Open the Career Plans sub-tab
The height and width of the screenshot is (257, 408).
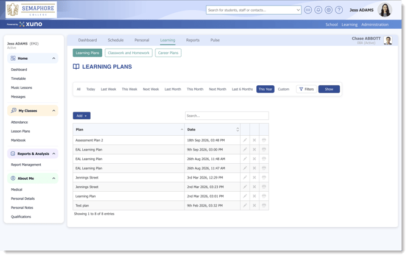168,53
